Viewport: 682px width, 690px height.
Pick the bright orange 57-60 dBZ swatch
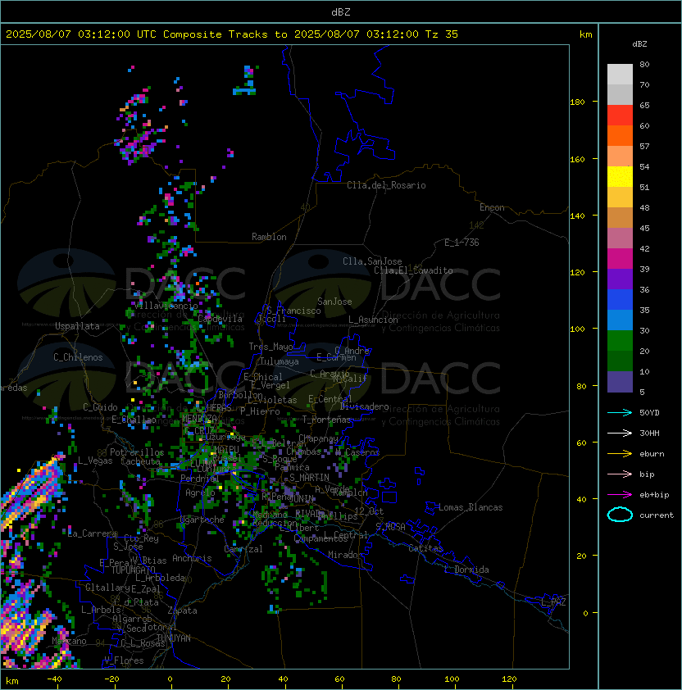tap(620, 135)
